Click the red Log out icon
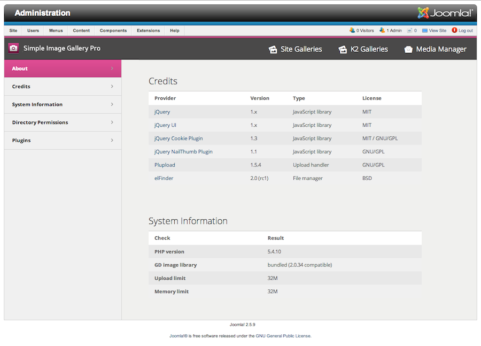This screenshot has height=346, width=481. coord(455,30)
